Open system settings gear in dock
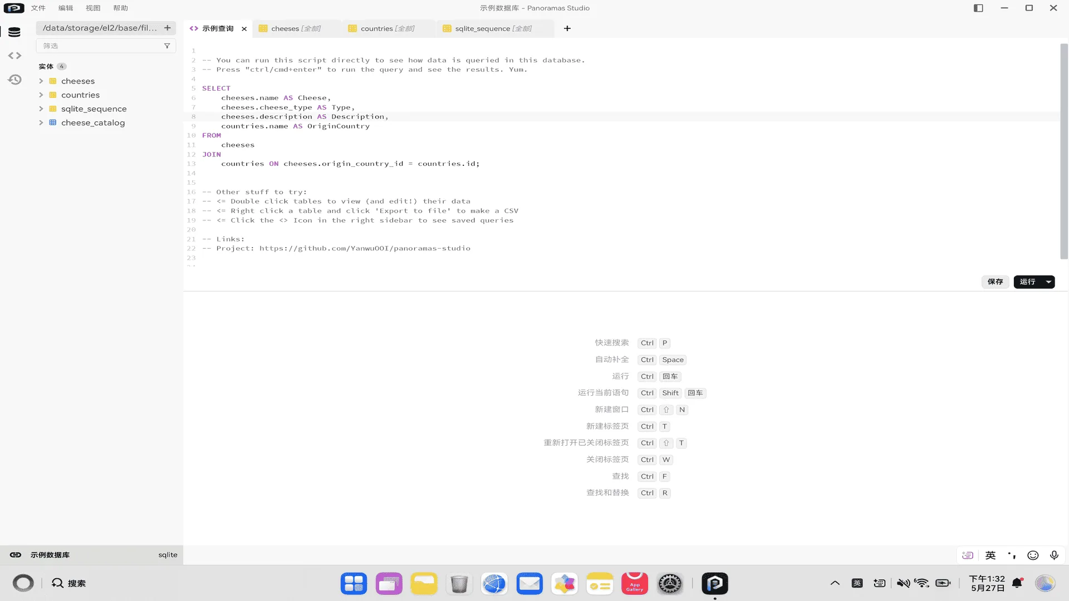Screen dimensions: 1069x601 pos(670,583)
